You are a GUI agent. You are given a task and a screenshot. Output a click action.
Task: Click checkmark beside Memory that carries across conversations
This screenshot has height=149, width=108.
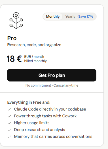9,137
